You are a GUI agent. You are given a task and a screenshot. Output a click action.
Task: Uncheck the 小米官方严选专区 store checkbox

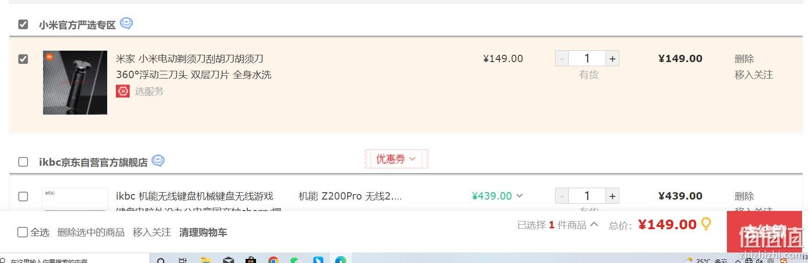23,24
